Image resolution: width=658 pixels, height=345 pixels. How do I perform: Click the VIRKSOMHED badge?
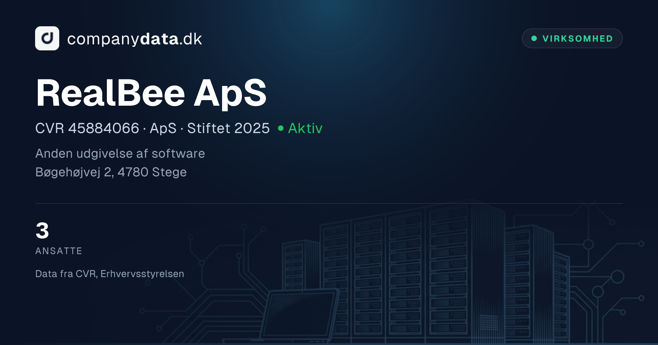coord(572,38)
